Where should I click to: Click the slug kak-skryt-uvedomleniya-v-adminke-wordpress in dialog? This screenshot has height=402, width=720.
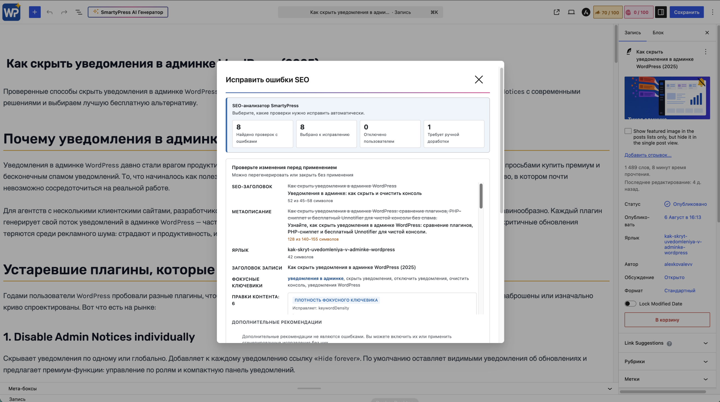pos(341,249)
